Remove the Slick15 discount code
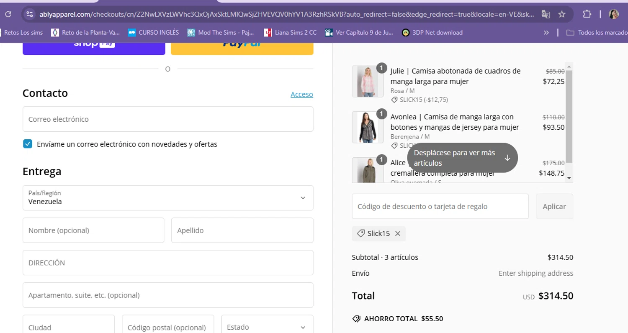 [398, 233]
